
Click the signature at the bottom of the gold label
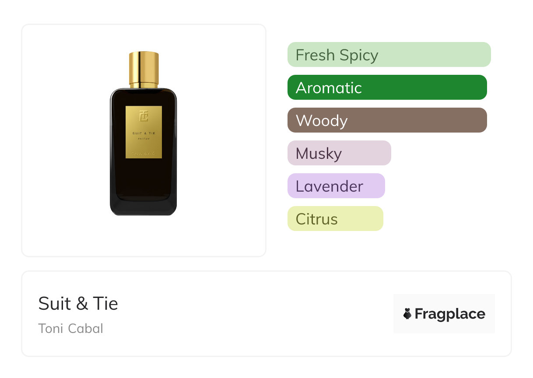tap(144, 152)
